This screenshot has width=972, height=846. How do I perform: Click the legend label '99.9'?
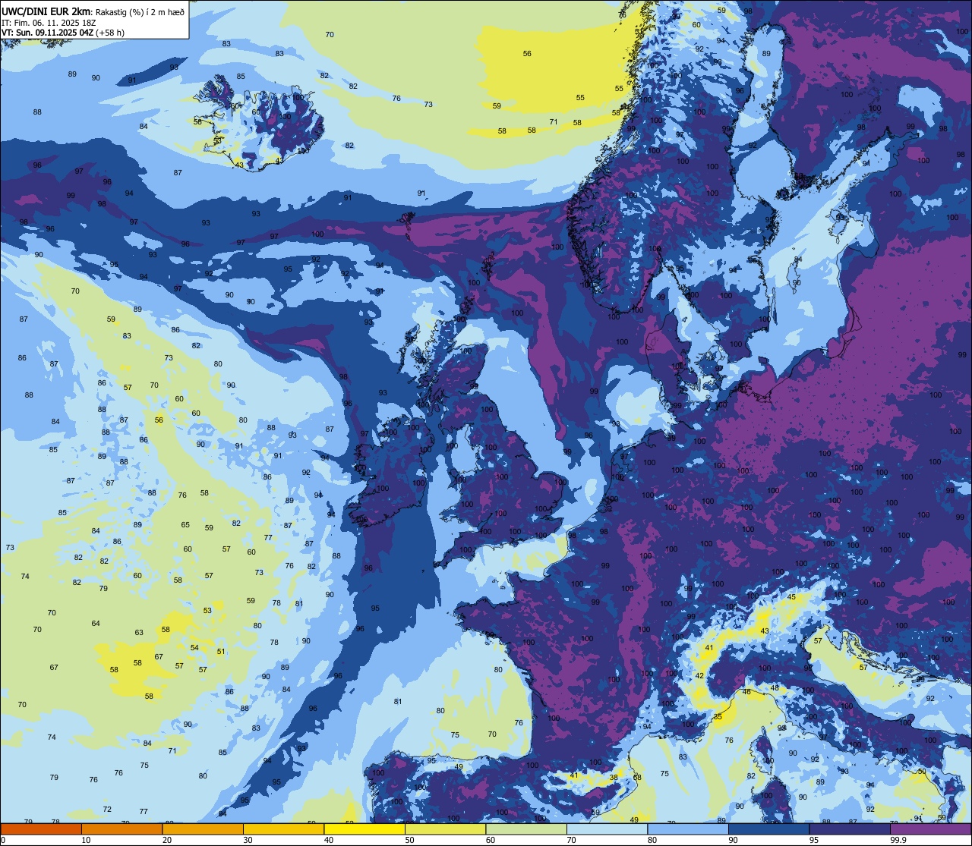(x=899, y=840)
